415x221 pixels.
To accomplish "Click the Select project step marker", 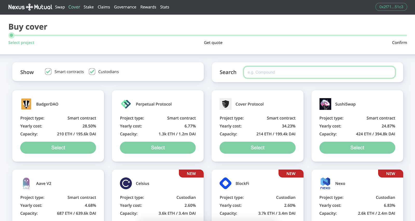I will coord(11,35).
